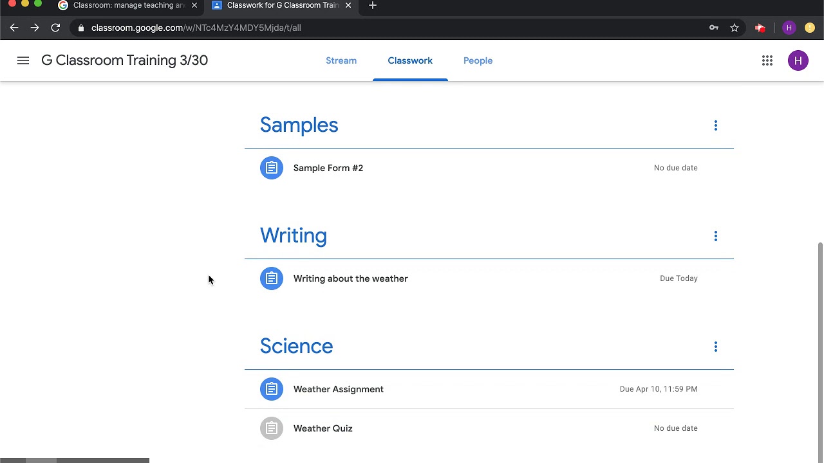Click the Science topic heading

[x=296, y=346]
